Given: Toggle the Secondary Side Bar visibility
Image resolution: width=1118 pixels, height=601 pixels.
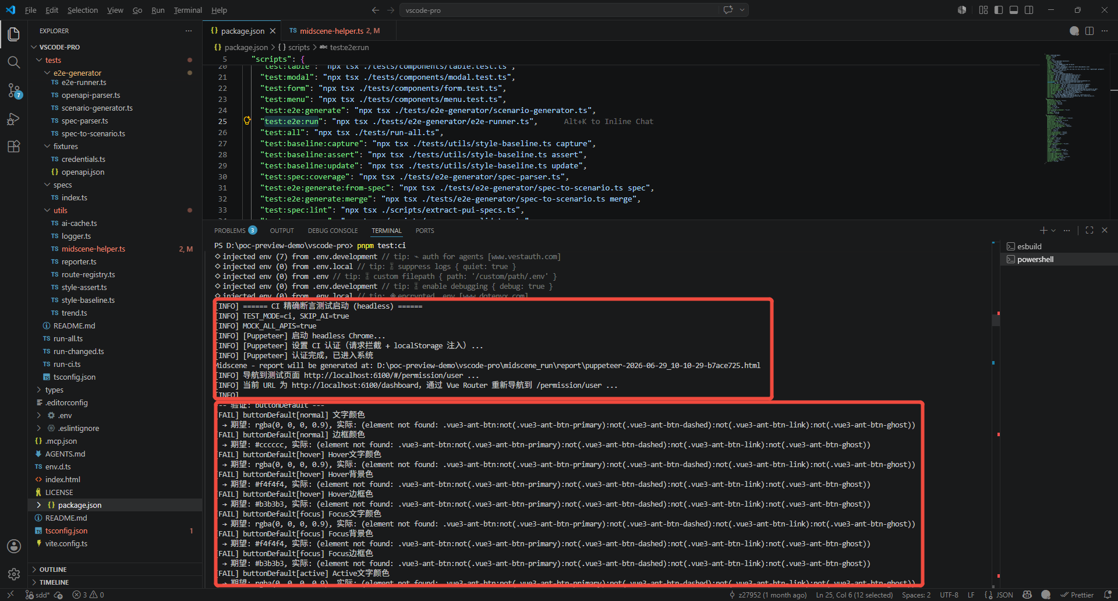Looking at the screenshot, I should coord(1029,10).
